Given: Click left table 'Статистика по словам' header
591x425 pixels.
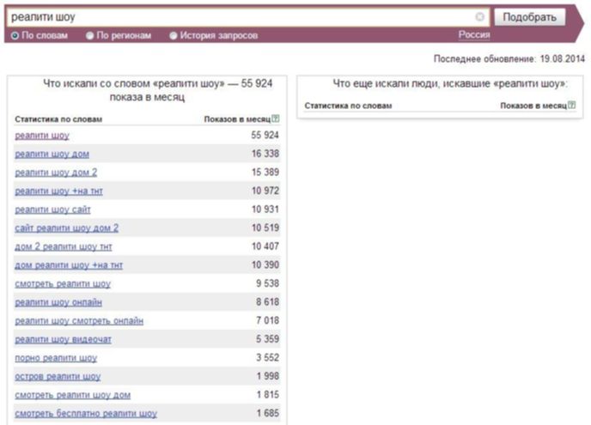Looking at the screenshot, I should [58, 119].
